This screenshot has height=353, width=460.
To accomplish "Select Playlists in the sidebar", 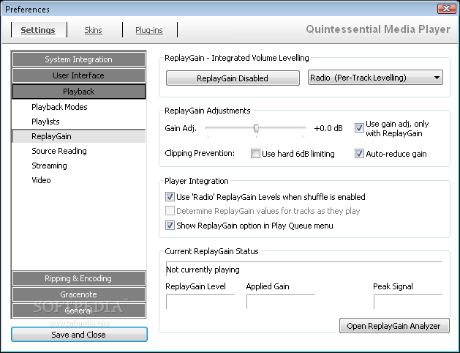I will 79,122.
